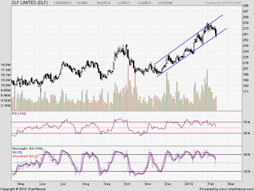Click the Mar label on the time axis
Image resolution: width=254 pixels, height=191 pixels.
tap(231, 184)
